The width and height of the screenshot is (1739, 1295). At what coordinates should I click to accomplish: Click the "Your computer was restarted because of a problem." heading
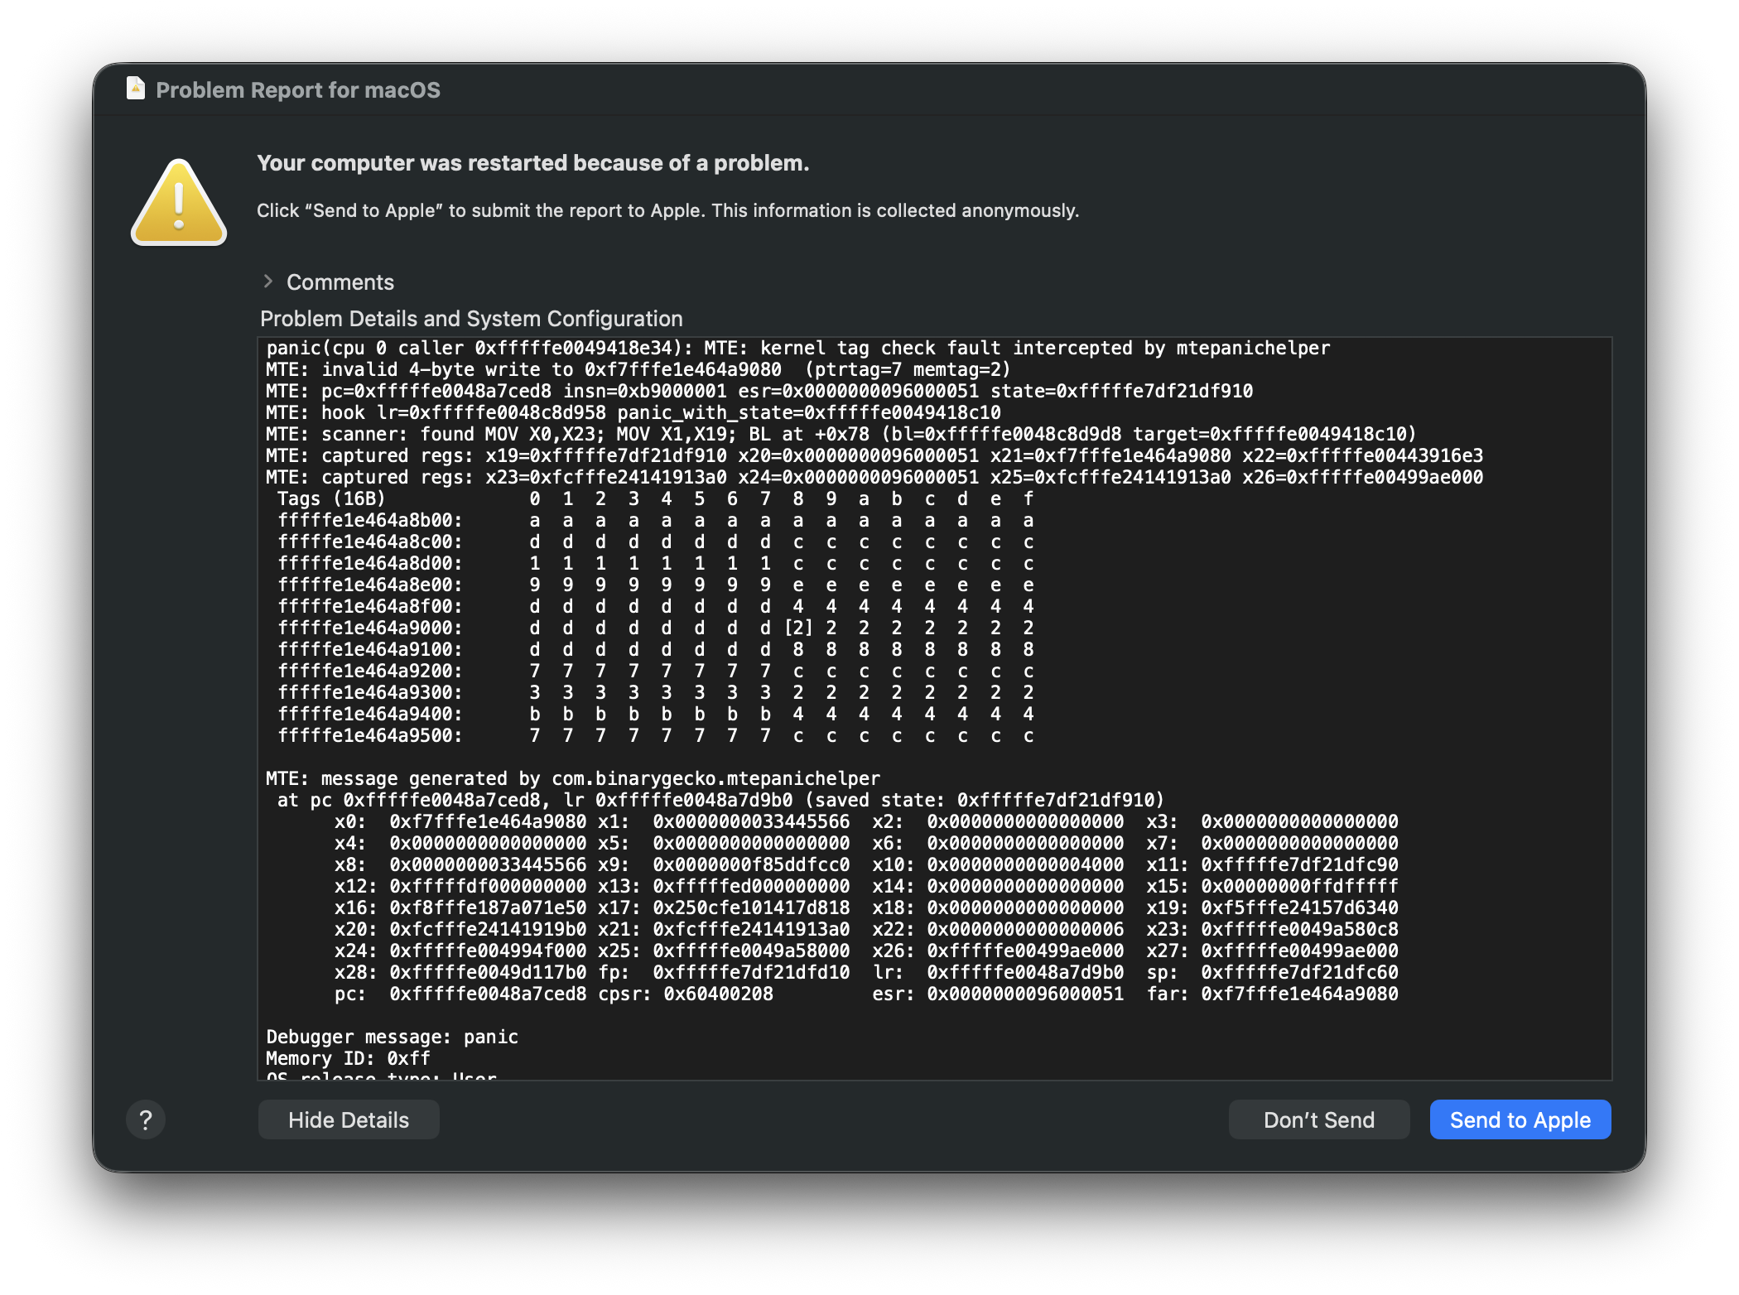(533, 163)
